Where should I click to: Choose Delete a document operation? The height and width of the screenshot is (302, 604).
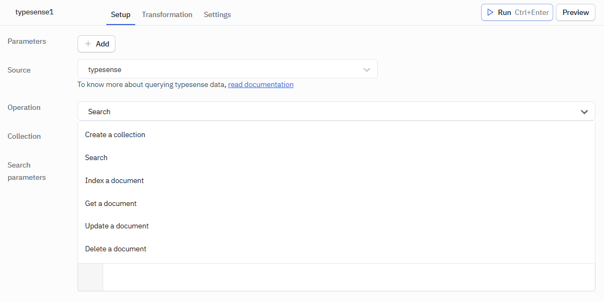pyautogui.click(x=336, y=249)
